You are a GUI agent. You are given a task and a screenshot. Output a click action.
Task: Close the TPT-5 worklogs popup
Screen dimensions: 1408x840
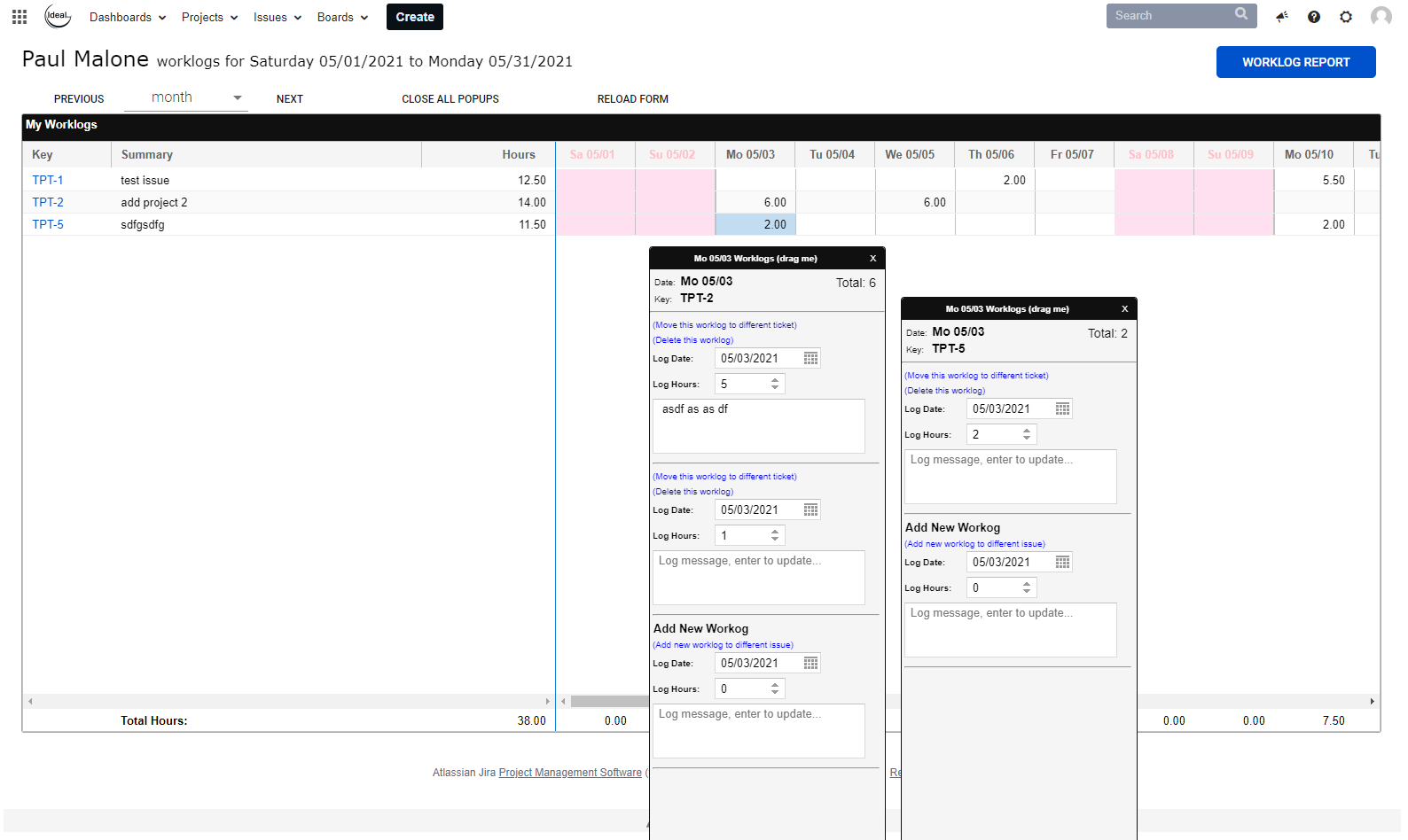click(1124, 309)
